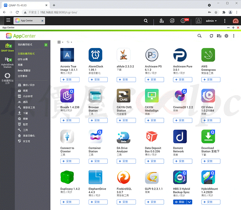
Task: Install Acronis True Image
Action: pos(70,79)
